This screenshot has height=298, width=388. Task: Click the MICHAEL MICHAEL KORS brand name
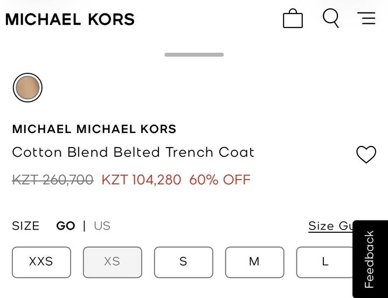94,129
